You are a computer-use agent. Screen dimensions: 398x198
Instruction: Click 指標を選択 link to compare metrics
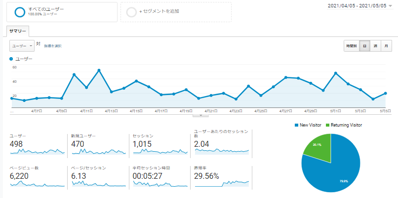[52, 46]
